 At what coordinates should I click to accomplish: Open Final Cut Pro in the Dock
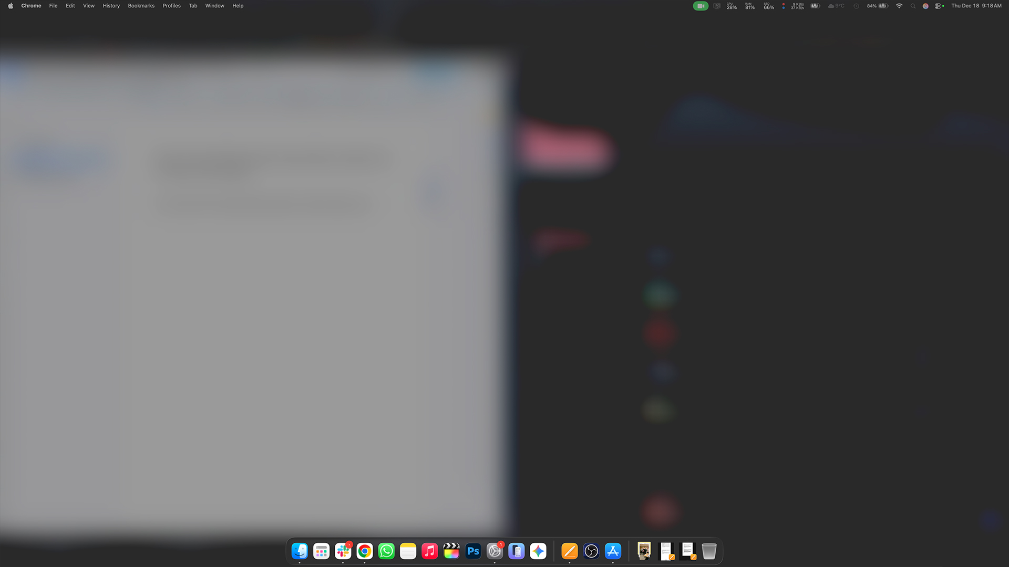[x=451, y=551]
